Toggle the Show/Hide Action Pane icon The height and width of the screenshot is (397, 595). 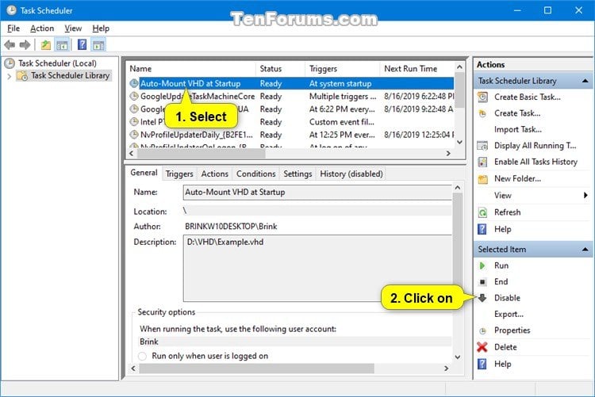(98, 45)
